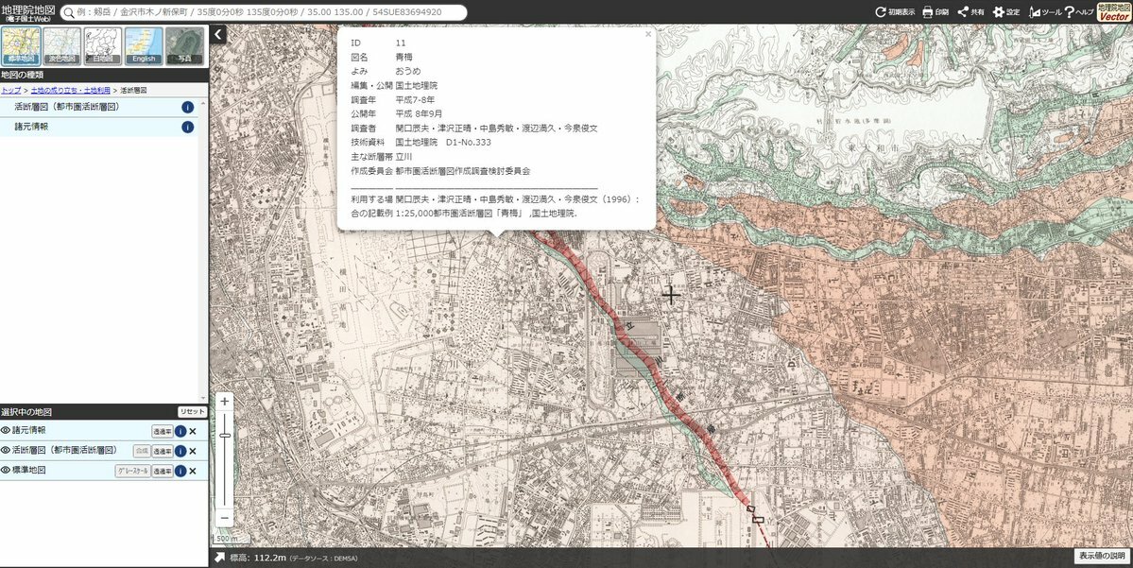The image size is (1133, 568).
Task: Click popup value D1-No.333
Action: (469, 143)
